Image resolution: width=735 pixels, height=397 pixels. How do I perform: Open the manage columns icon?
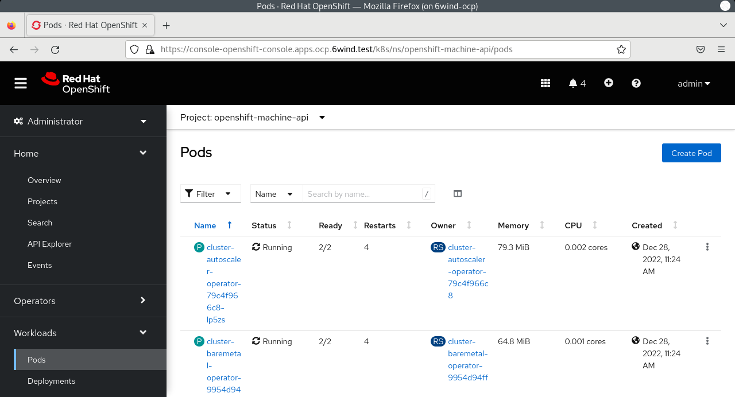pyautogui.click(x=458, y=194)
